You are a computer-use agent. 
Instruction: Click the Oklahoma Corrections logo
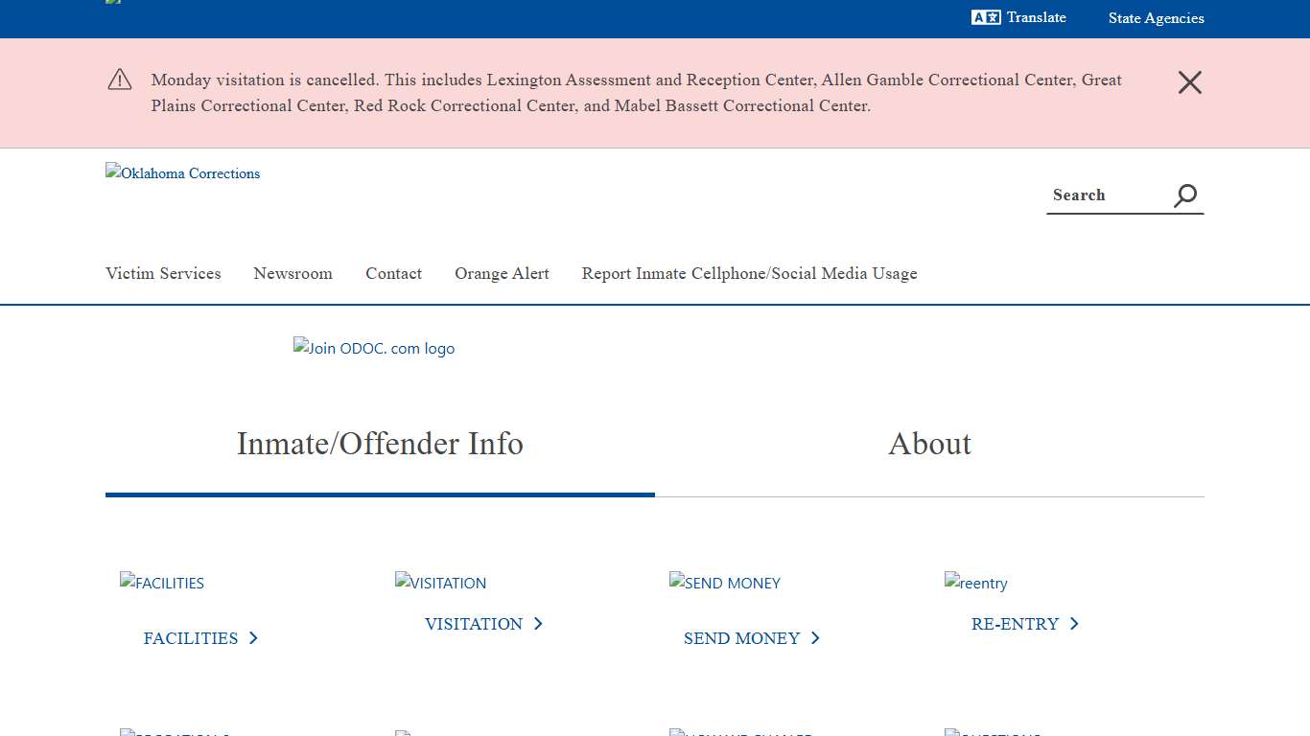coord(182,173)
